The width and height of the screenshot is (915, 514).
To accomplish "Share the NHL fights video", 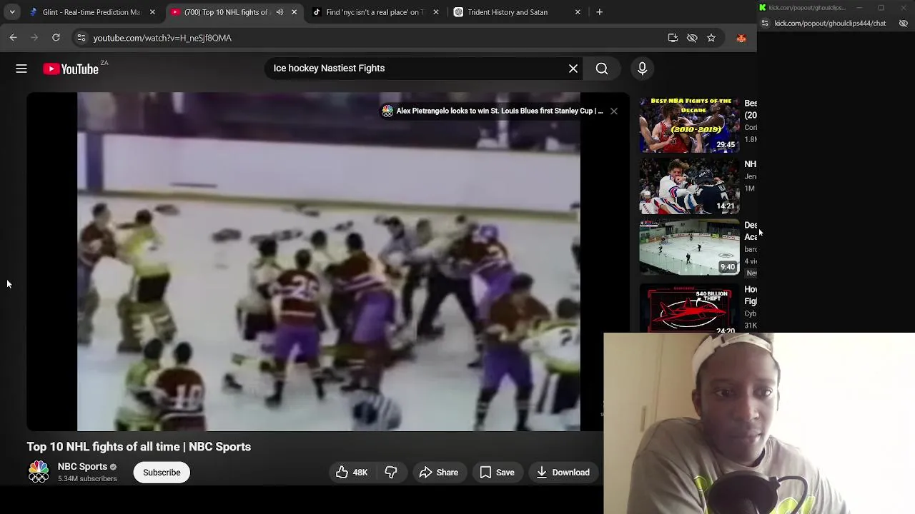I will (439, 473).
